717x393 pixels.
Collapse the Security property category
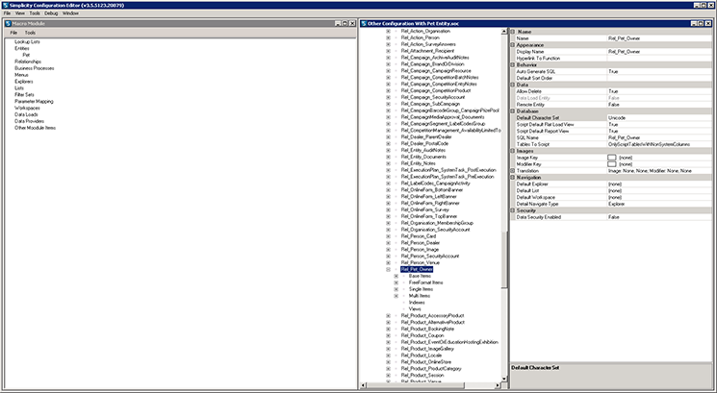513,210
